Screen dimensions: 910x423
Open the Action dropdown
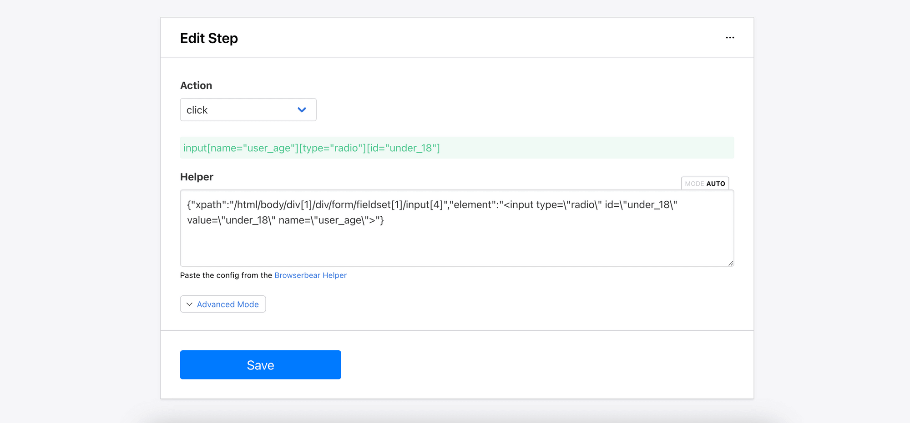[x=248, y=109]
